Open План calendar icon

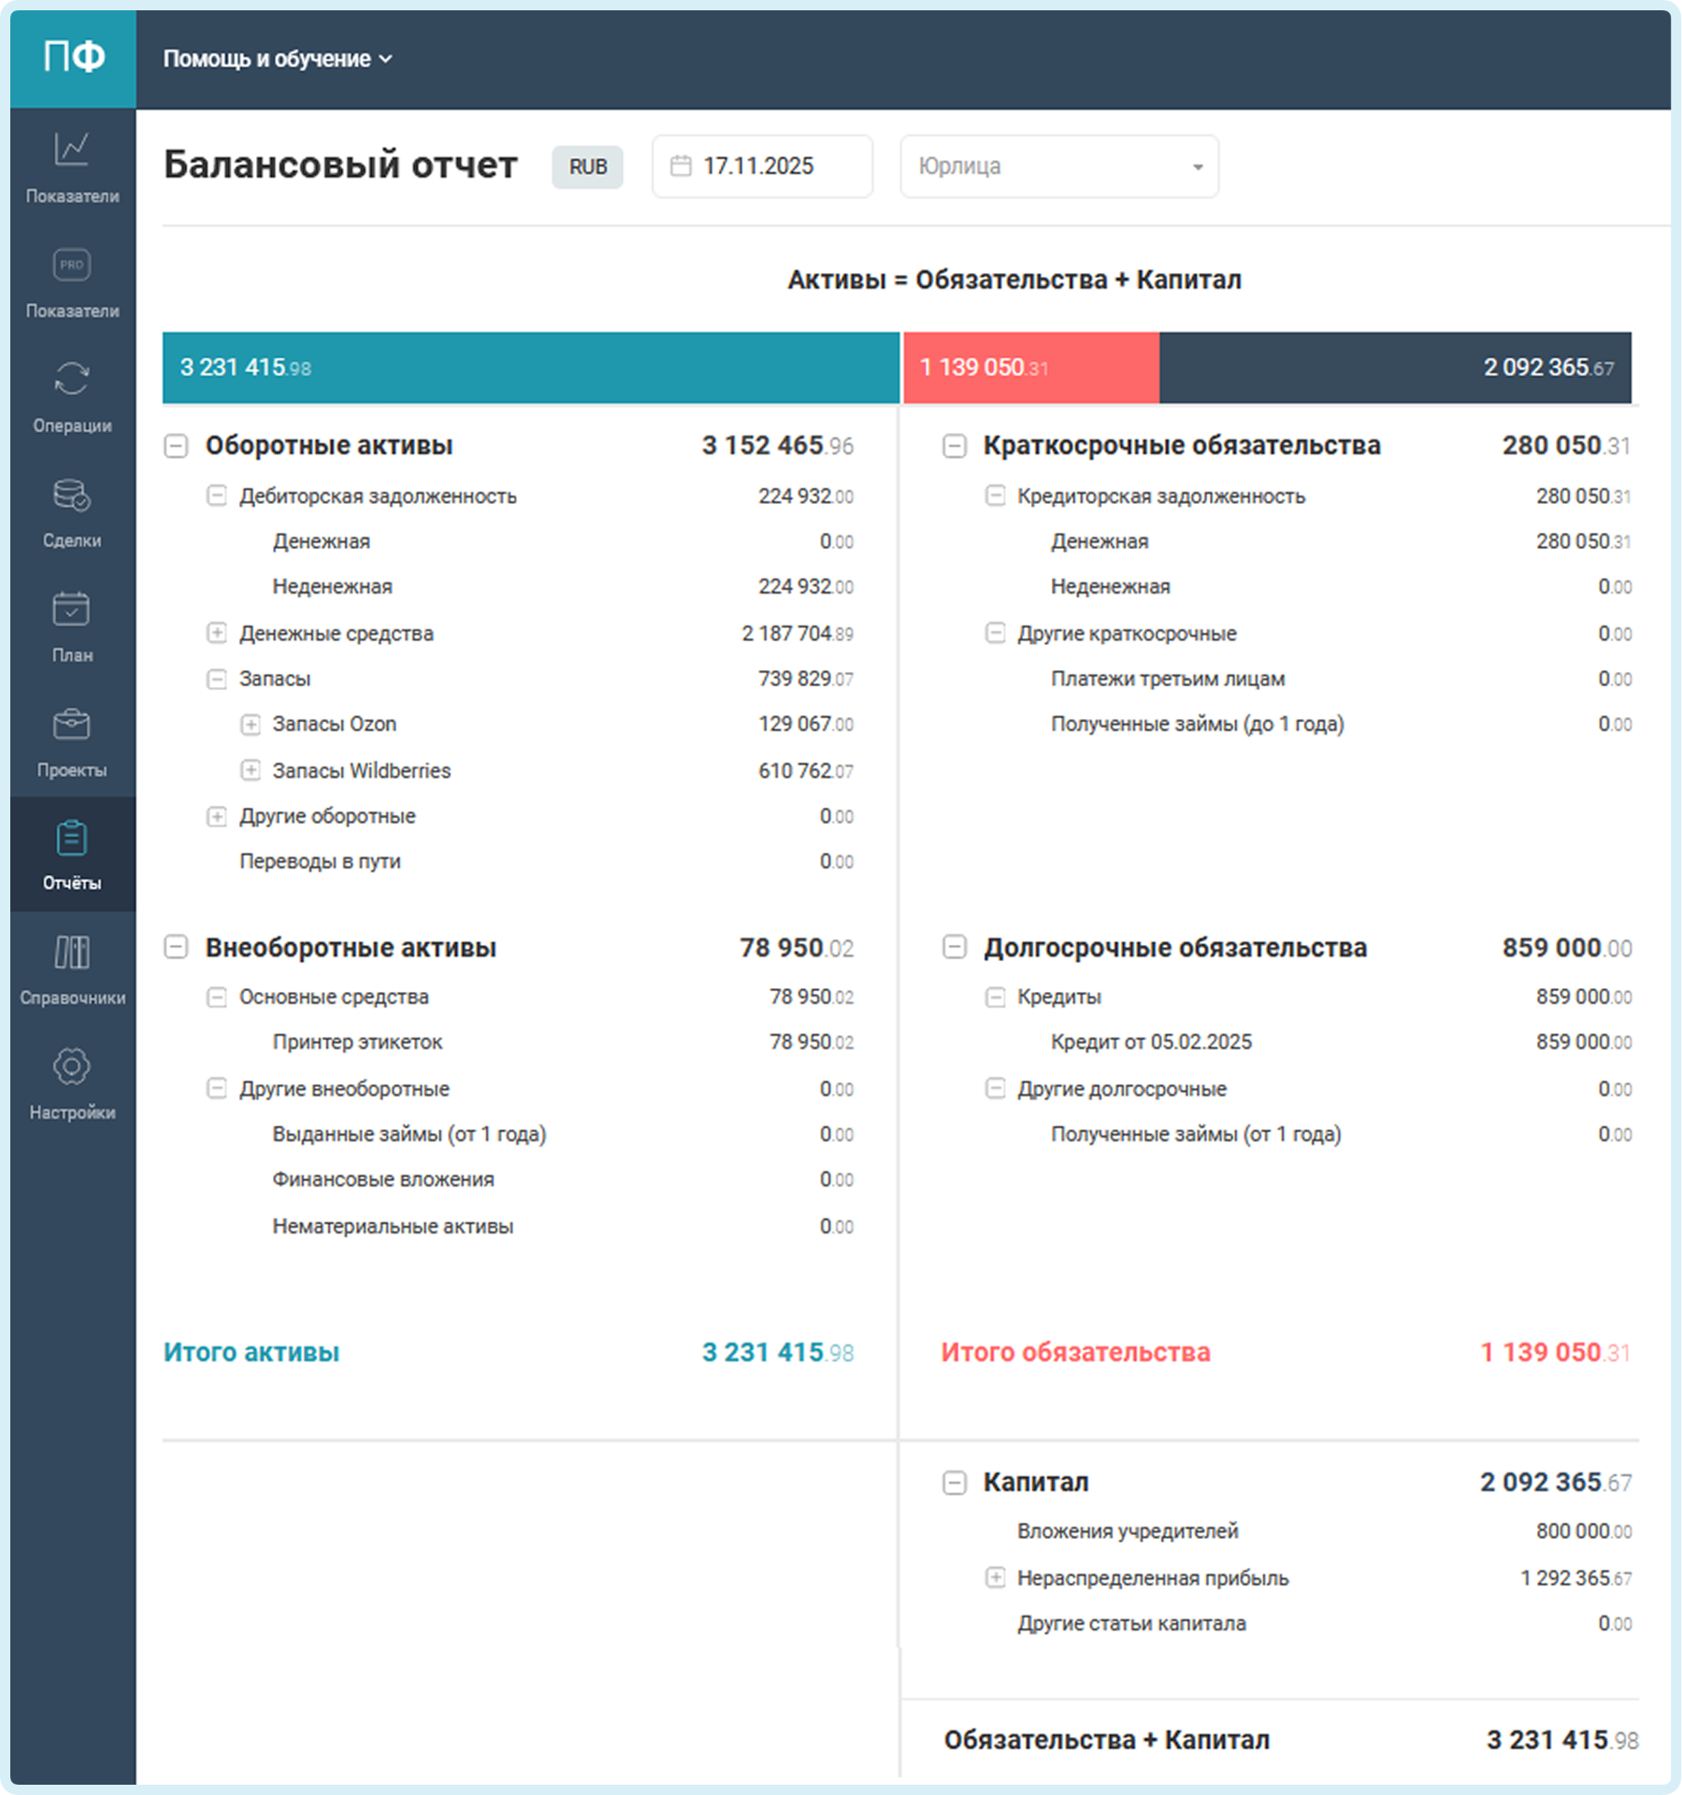click(x=72, y=610)
